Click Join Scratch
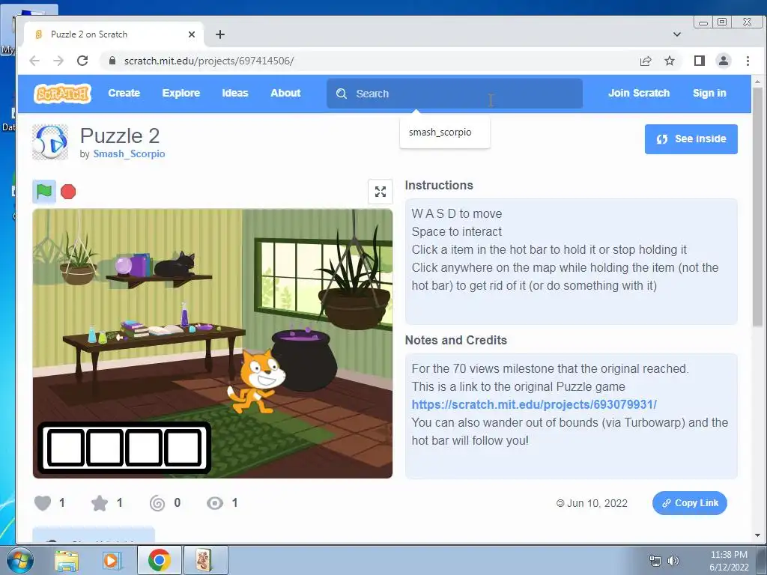 point(639,93)
